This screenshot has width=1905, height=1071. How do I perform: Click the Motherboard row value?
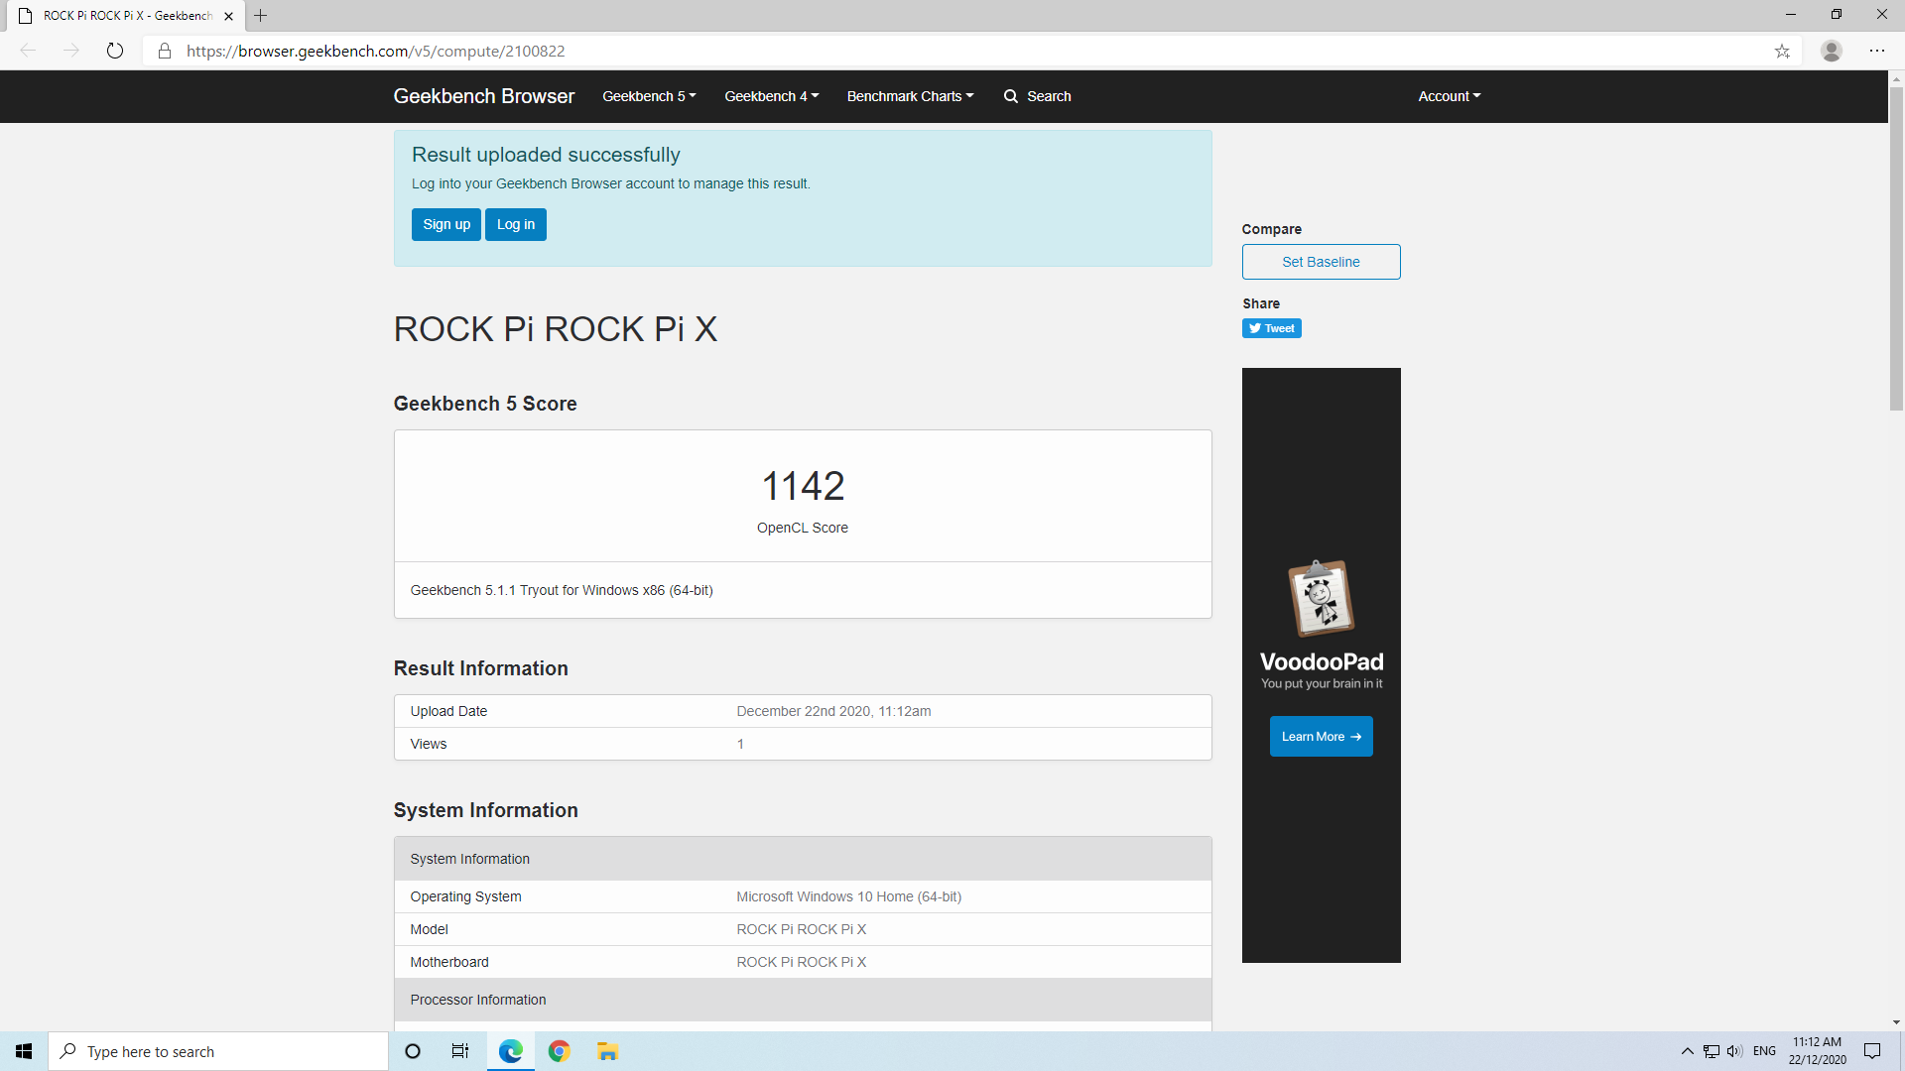(x=801, y=962)
